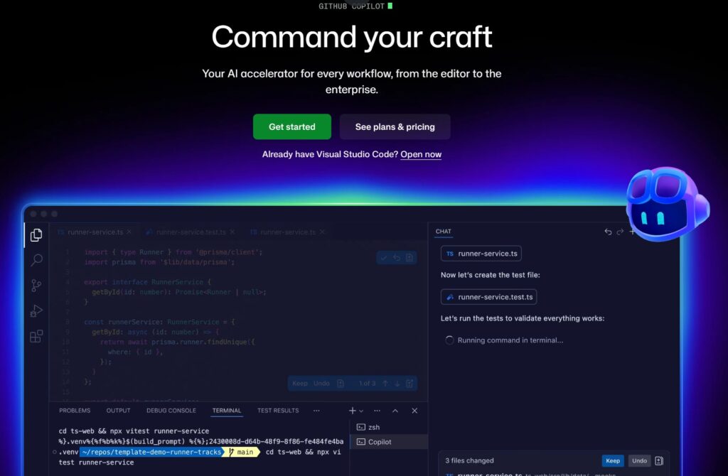728x476 pixels.
Task: Open the Run and Debug view
Action: [x=36, y=310]
